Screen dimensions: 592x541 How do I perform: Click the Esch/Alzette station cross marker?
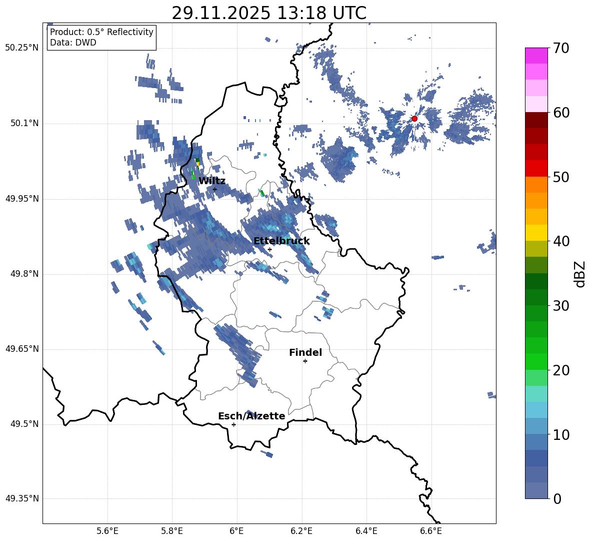(x=233, y=424)
